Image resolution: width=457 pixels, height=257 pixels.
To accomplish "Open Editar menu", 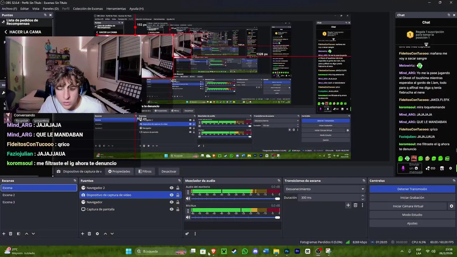I will (x=25, y=9).
